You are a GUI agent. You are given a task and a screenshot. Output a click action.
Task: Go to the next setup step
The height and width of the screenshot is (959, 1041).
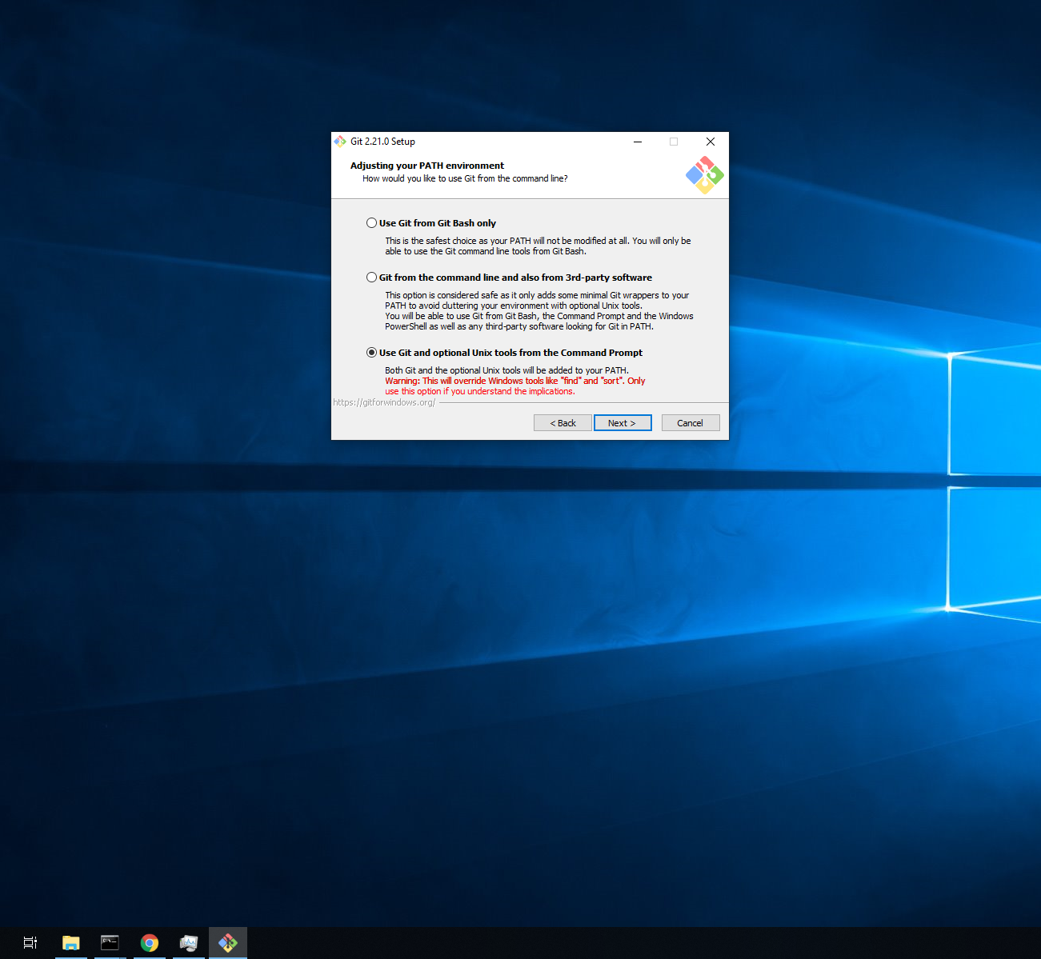pos(623,423)
